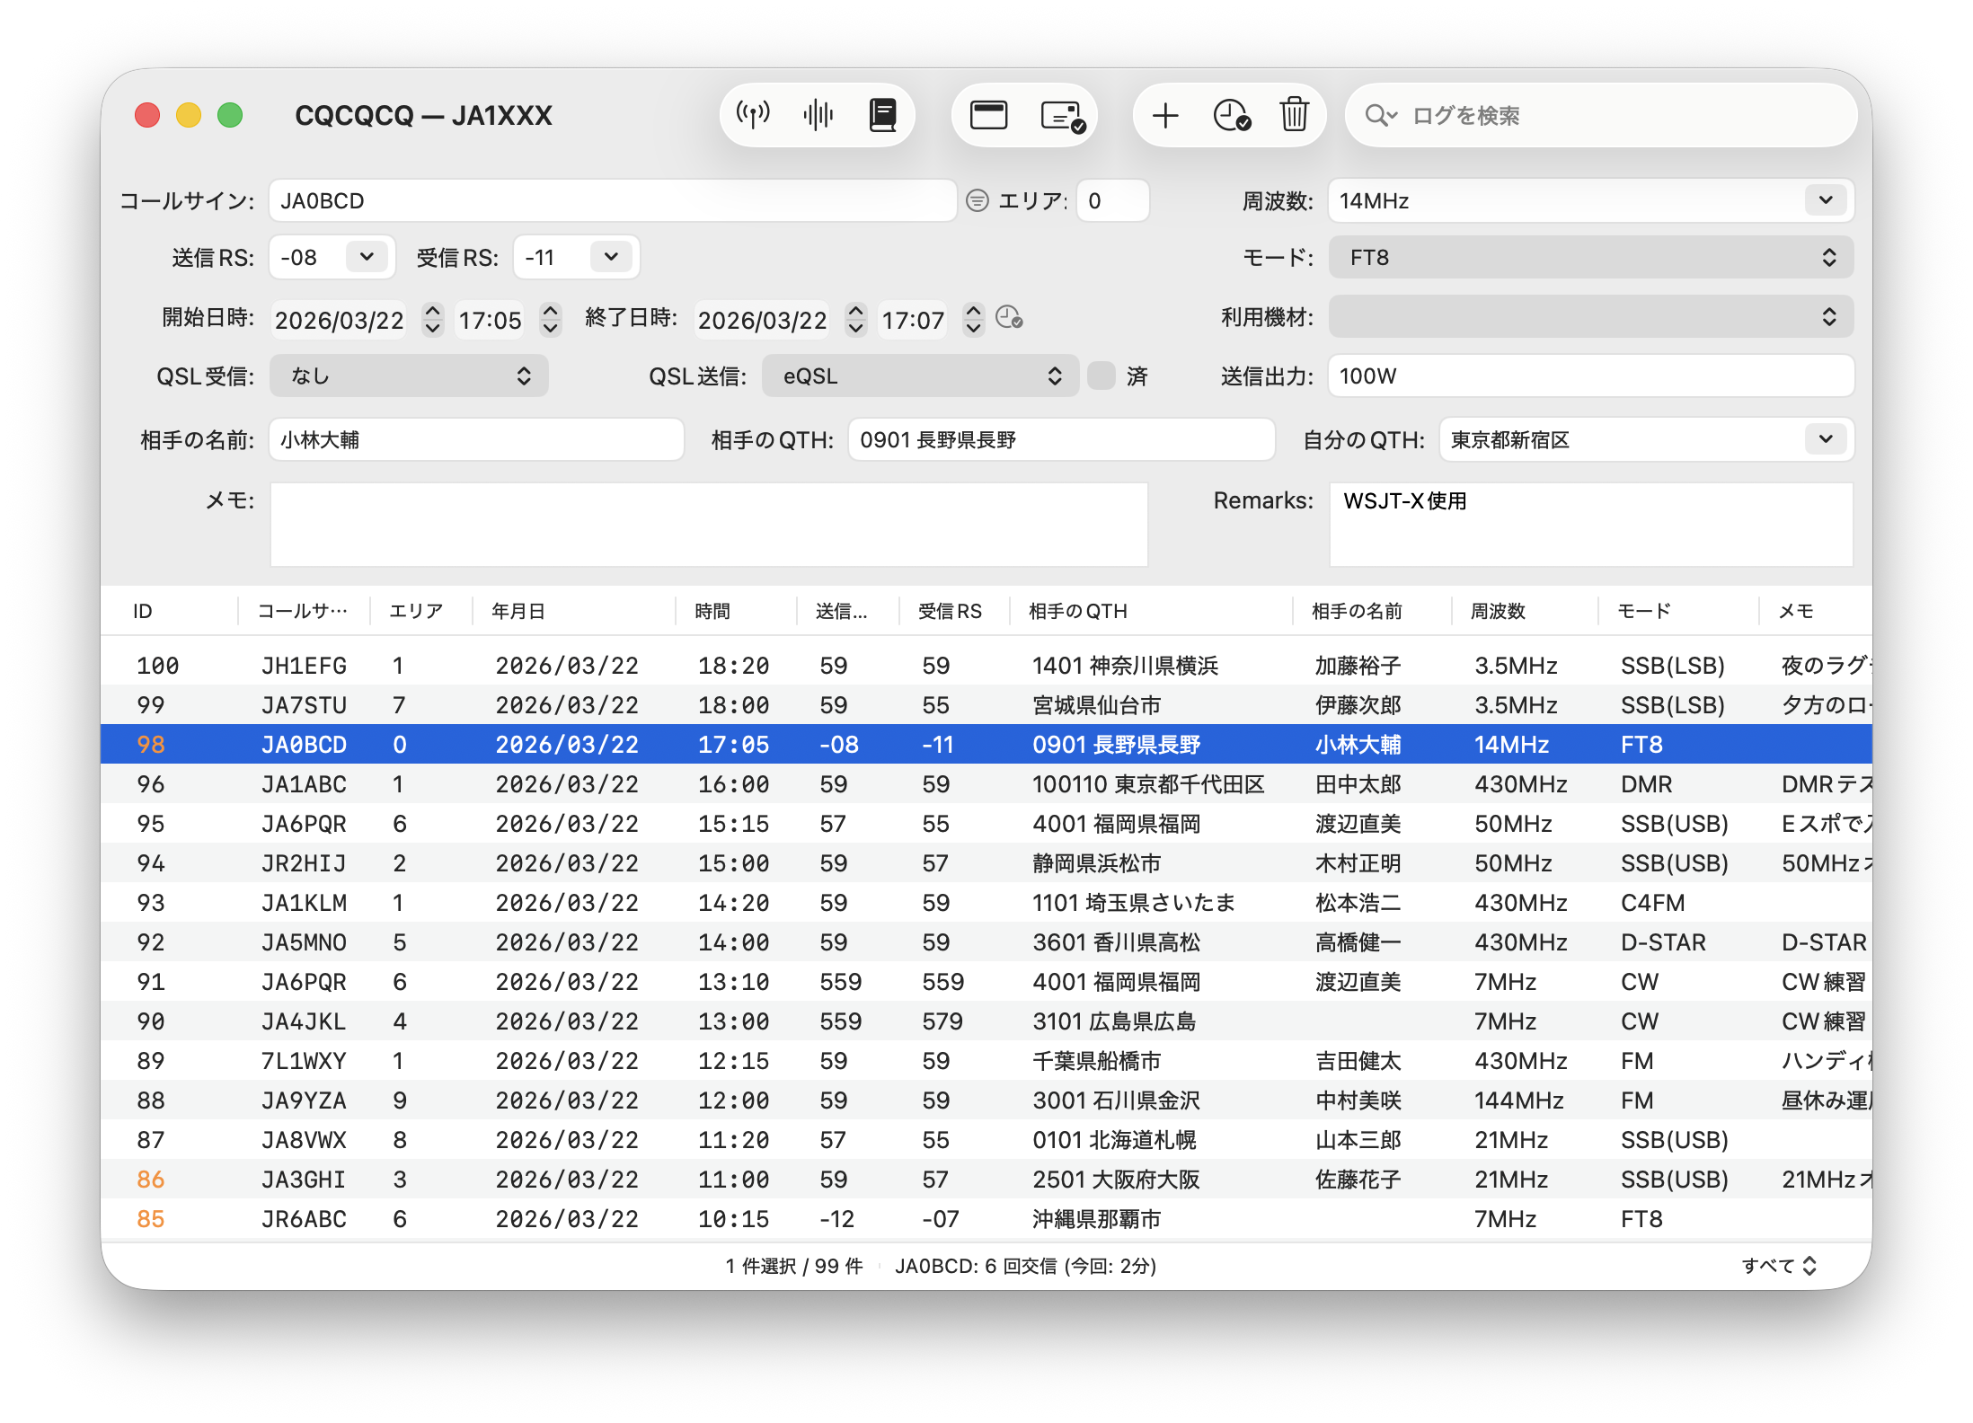Click the set-current-time icon beside end time

click(1009, 318)
